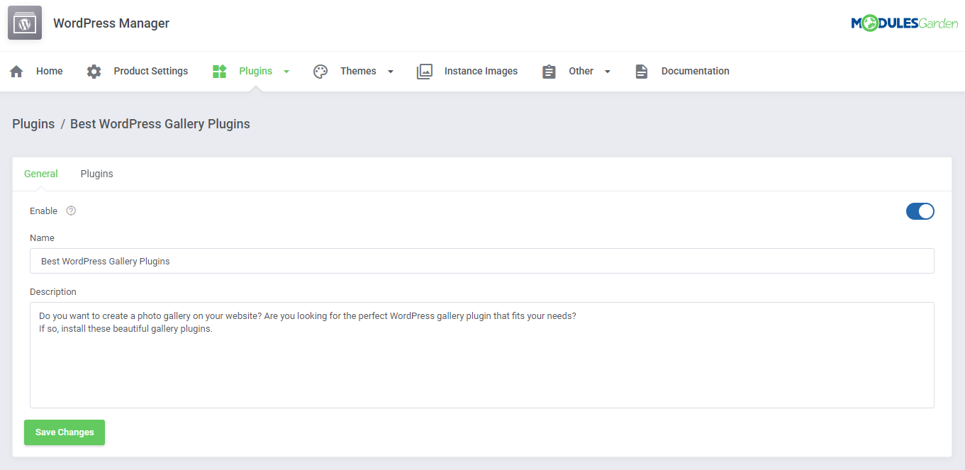Click the Home house icon
965x470 pixels.
[x=16, y=71]
